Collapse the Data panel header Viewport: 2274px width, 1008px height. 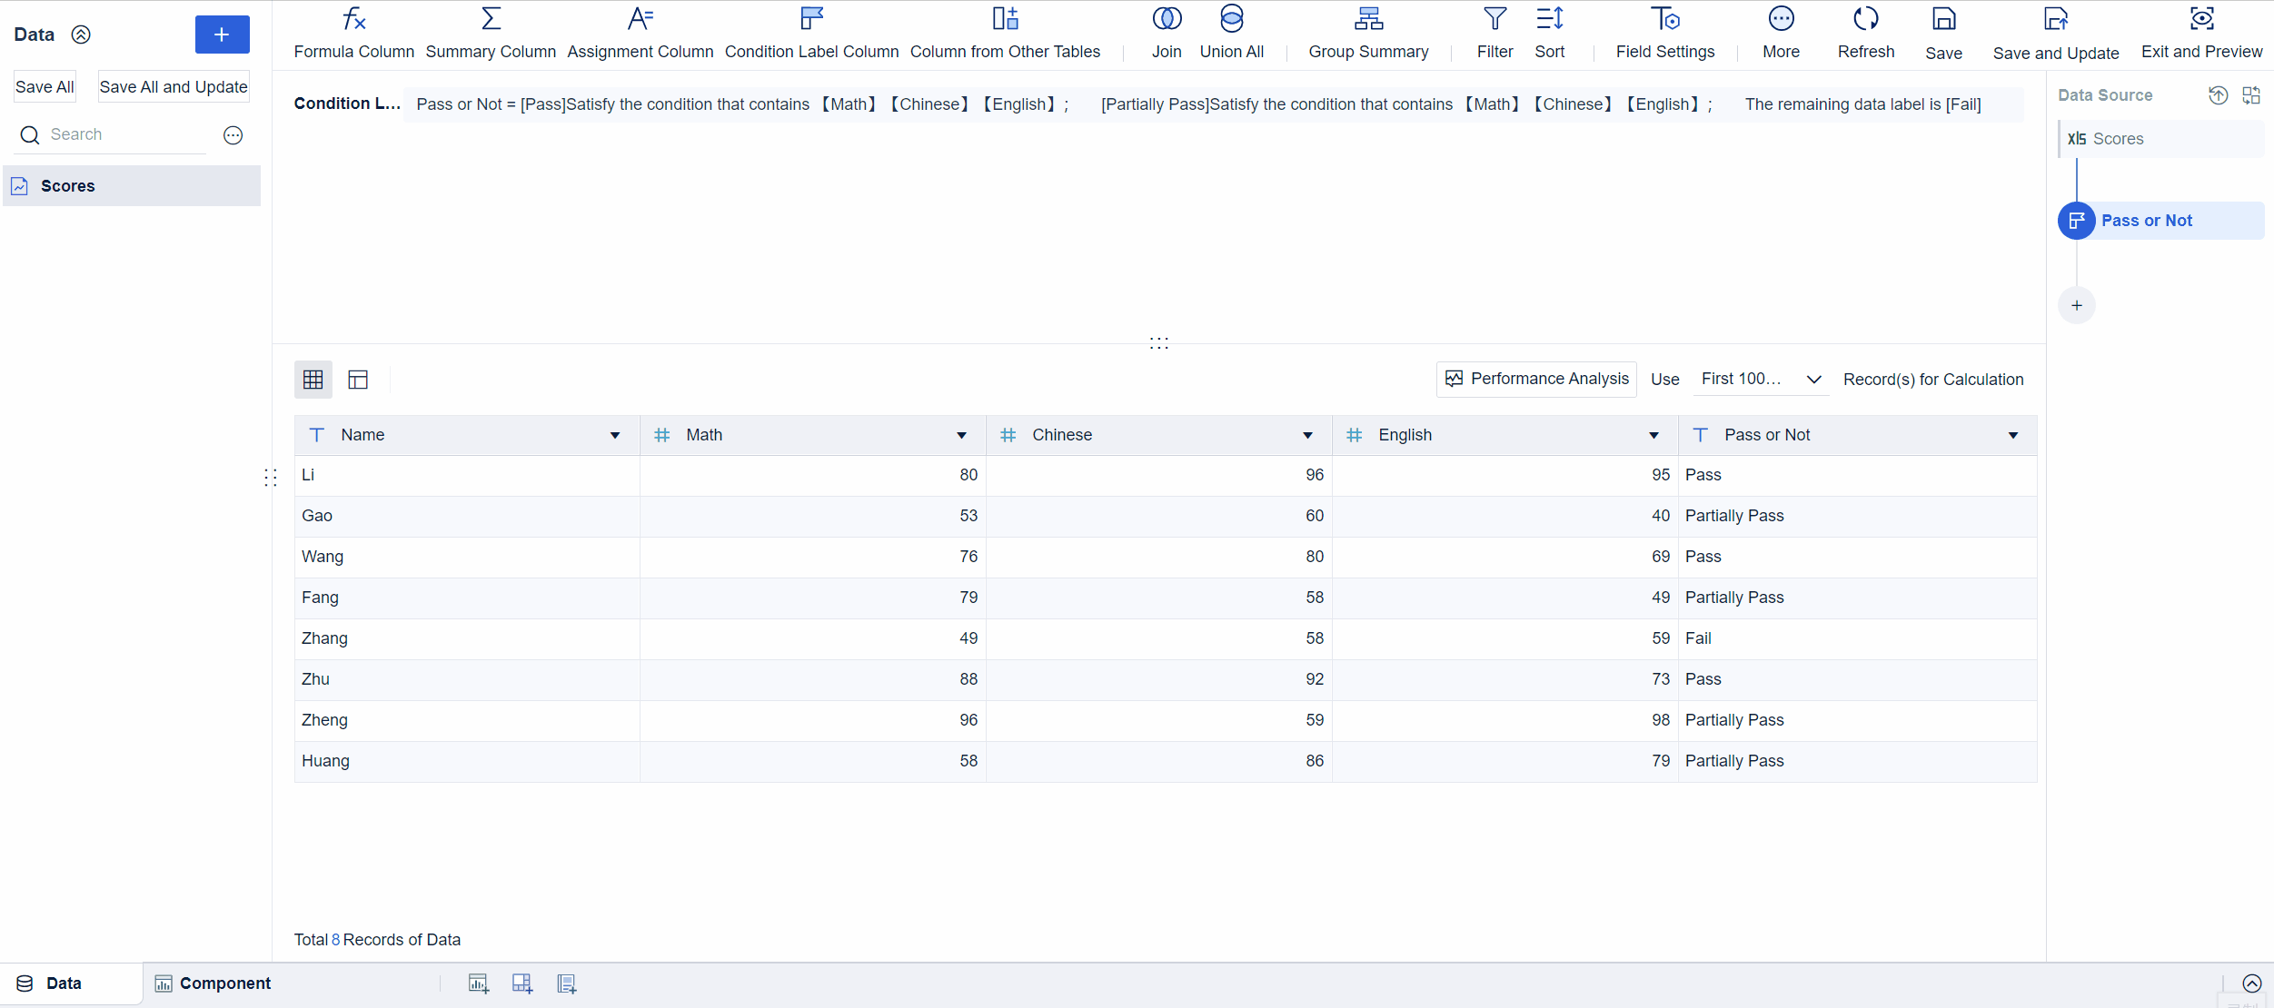pos(81,35)
